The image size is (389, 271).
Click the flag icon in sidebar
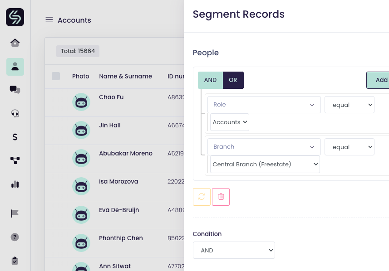[15, 213]
